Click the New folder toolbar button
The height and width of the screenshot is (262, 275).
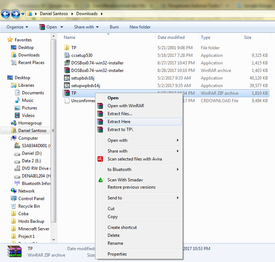coord(140,27)
